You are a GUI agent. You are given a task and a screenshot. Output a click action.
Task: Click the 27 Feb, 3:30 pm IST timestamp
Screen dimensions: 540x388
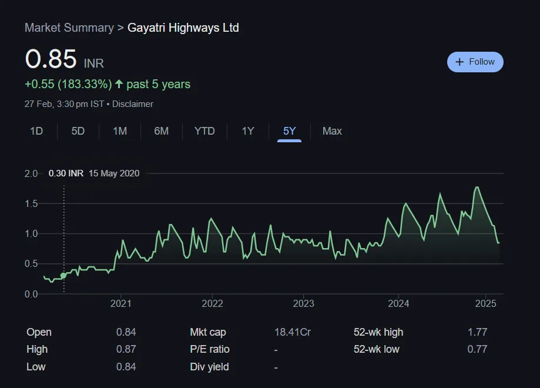pos(64,104)
